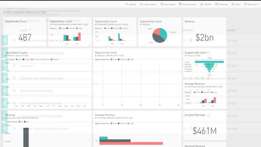Viewport: 261px width, 147px height.
Task: Click the star beside sara try 1
Action: (x=14, y=65)
